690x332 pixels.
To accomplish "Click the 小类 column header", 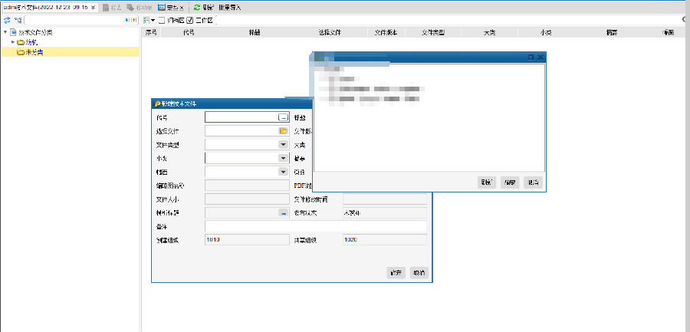I will (x=546, y=32).
